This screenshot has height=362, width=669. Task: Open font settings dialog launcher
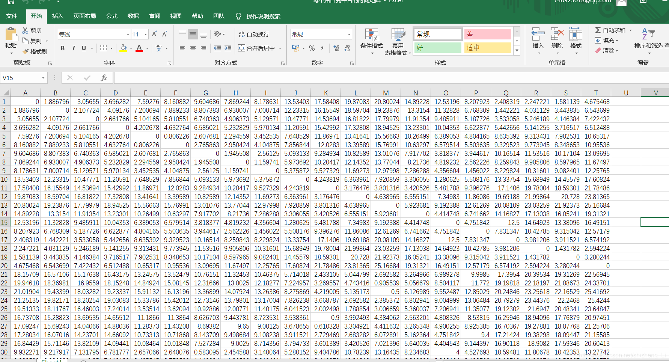coord(169,63)
